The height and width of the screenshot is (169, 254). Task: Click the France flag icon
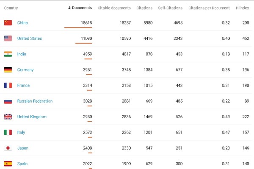[x=8, y=85]
